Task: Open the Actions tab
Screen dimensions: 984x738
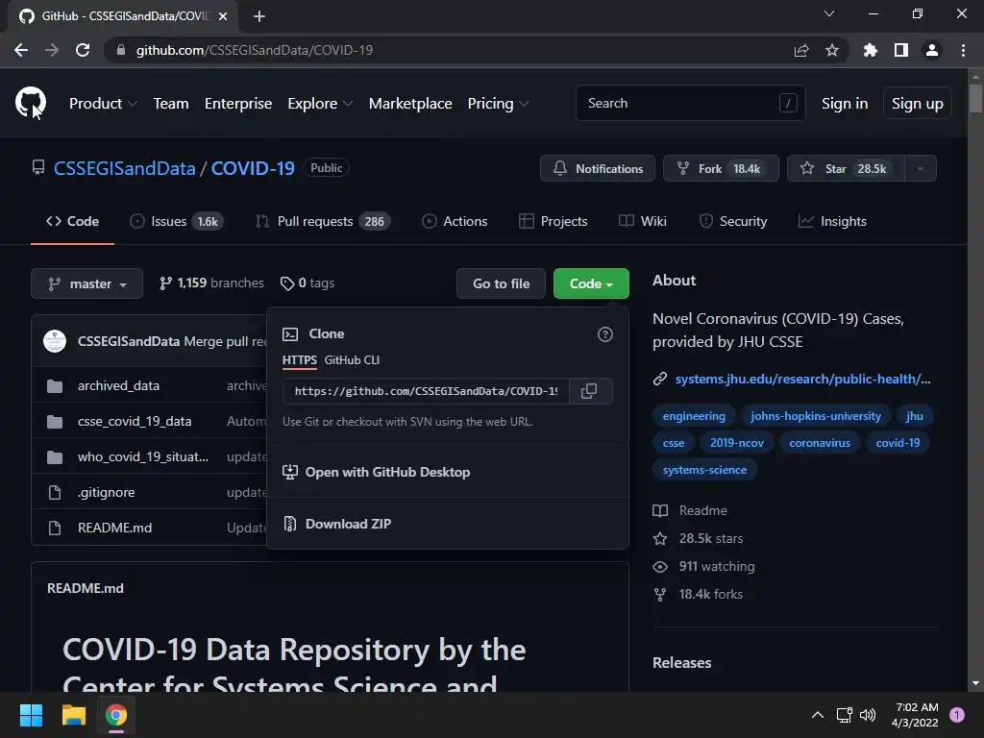Action: pyautogui.click(x=455, y=222)
